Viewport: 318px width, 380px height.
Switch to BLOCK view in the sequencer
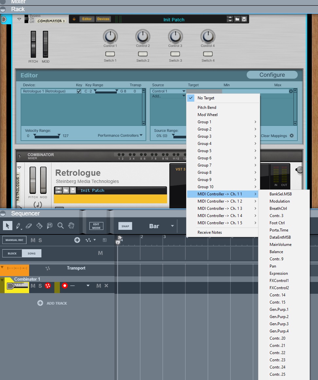click(12, 253)
